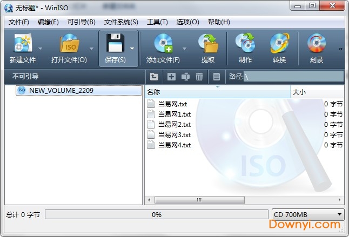Screen dimensions: 349x237
Task: Click the new folder plus icon
Action: click(x=171, y=77)
